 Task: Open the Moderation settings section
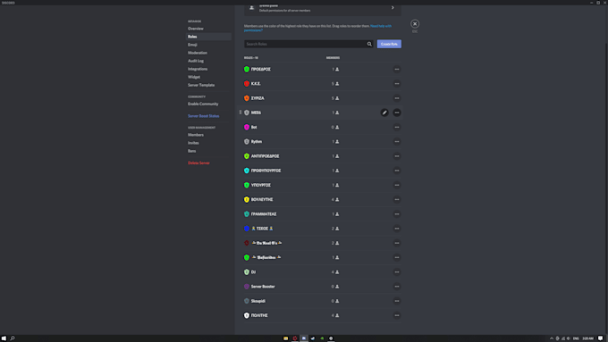tap(198, 53)
